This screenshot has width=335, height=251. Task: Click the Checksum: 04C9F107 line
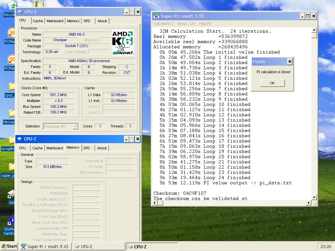(180, 193)
